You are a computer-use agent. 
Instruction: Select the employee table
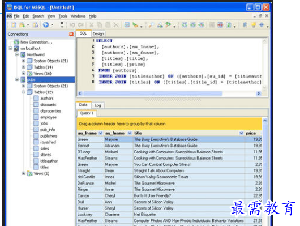point(49,117)
